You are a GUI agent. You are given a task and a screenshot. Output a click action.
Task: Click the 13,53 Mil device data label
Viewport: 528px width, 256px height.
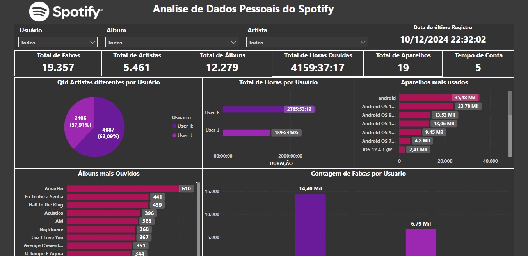pyautogui.click(x=444, y=115)
